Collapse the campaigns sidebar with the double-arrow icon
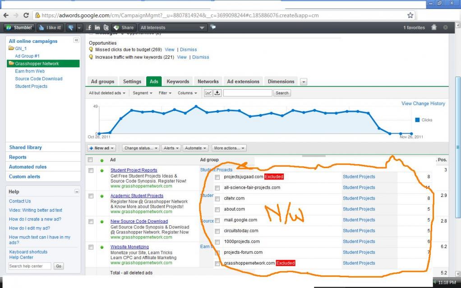Viewport: 461px width, 288px height. (76, 40)
